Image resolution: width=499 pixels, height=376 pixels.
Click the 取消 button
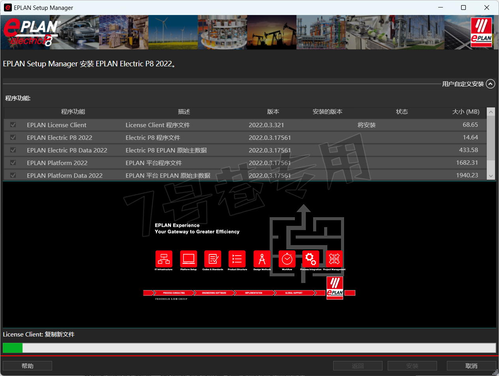click(x=471, y=366)
